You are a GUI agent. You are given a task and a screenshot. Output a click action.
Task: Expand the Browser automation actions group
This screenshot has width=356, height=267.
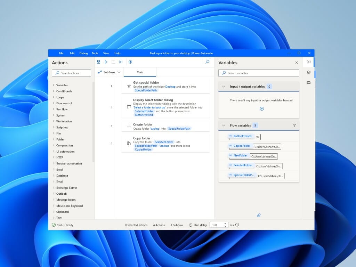69,164
